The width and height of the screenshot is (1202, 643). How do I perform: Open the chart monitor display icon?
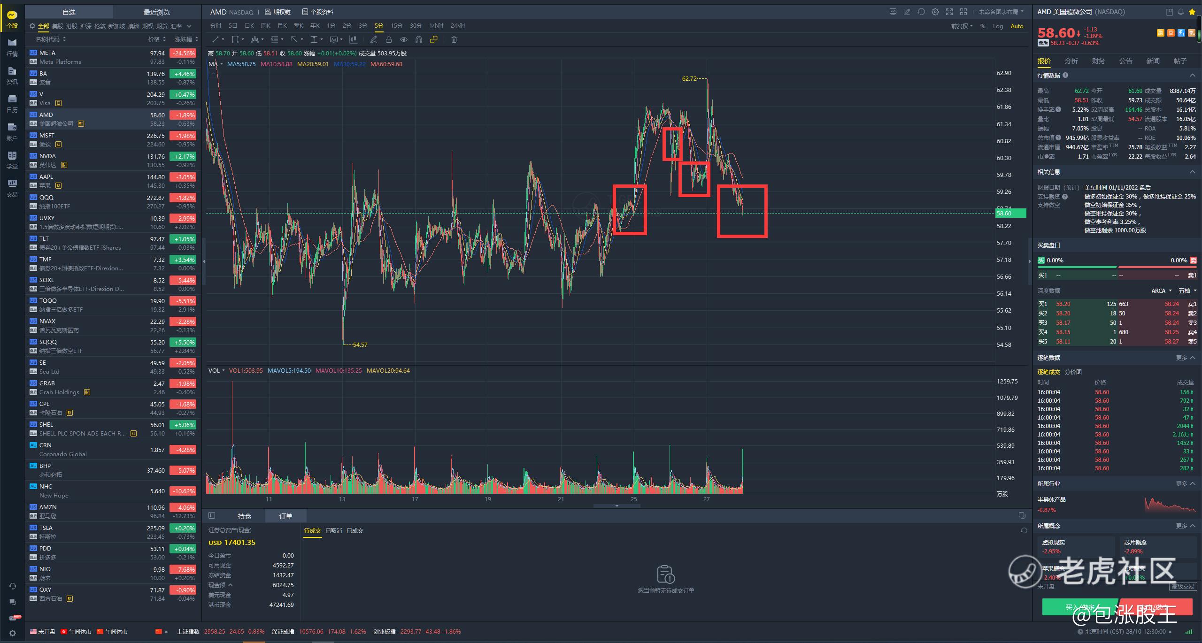point(893,12)
